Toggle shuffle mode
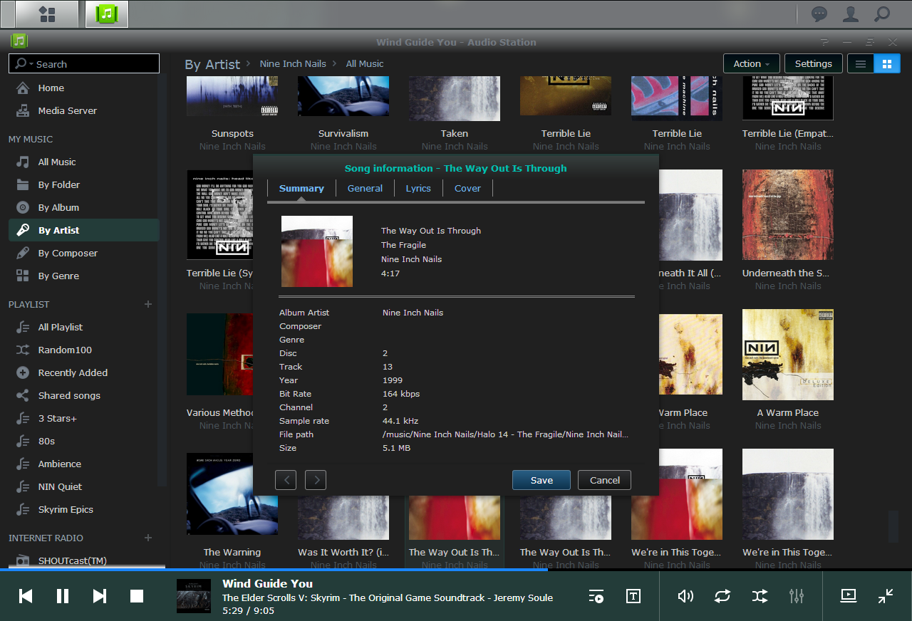 point(760,596)
